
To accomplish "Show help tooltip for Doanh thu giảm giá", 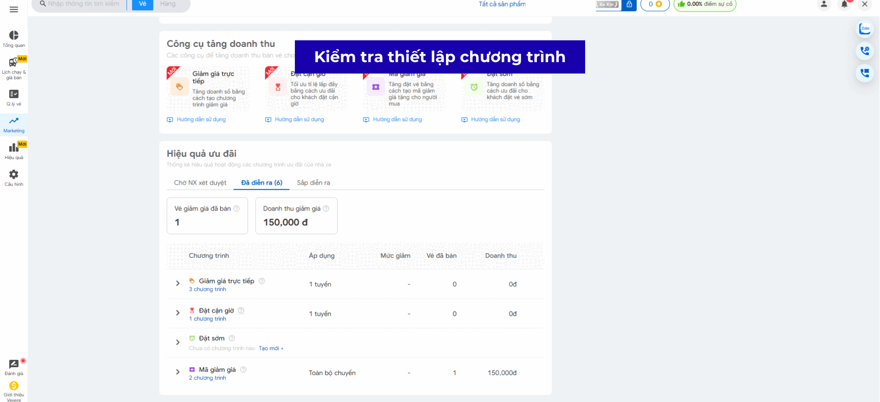I will (326, 209).
